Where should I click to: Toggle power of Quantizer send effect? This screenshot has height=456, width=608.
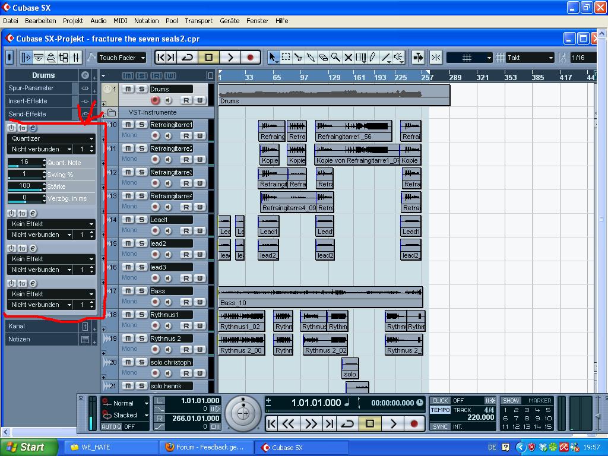coord(11,128)
